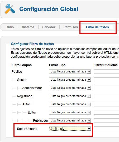Image resolution: width=119 pixels, height=142 pixels.
Task: Expand the Editor filter type dropdown
Action: [70, 112]
